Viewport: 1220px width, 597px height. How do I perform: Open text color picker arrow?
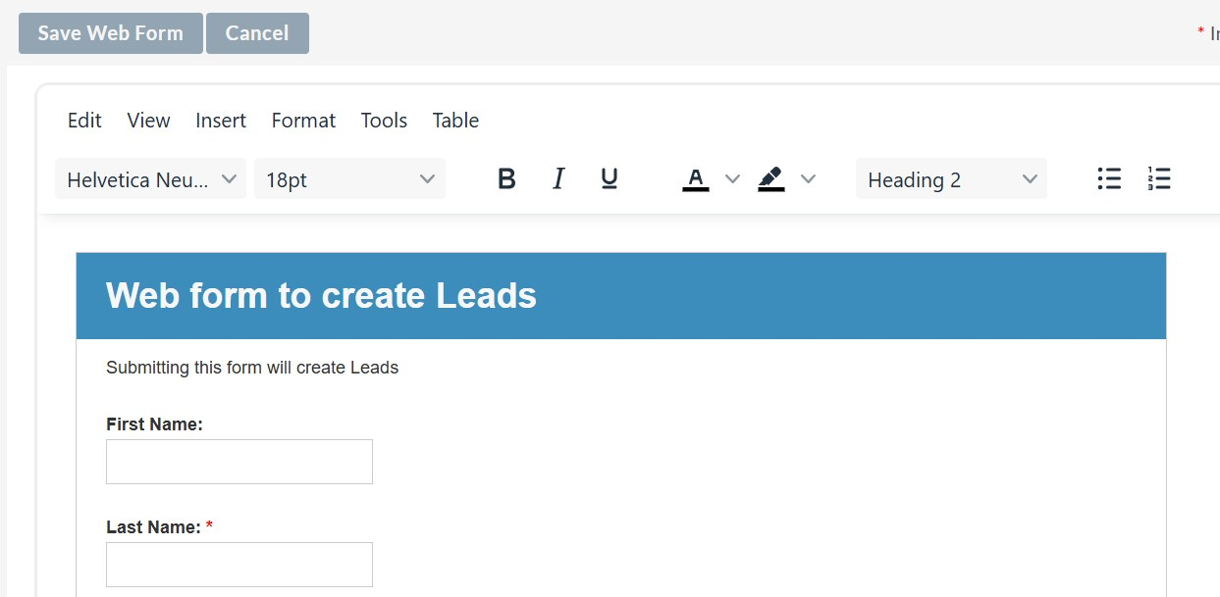[x=731, y=178]
